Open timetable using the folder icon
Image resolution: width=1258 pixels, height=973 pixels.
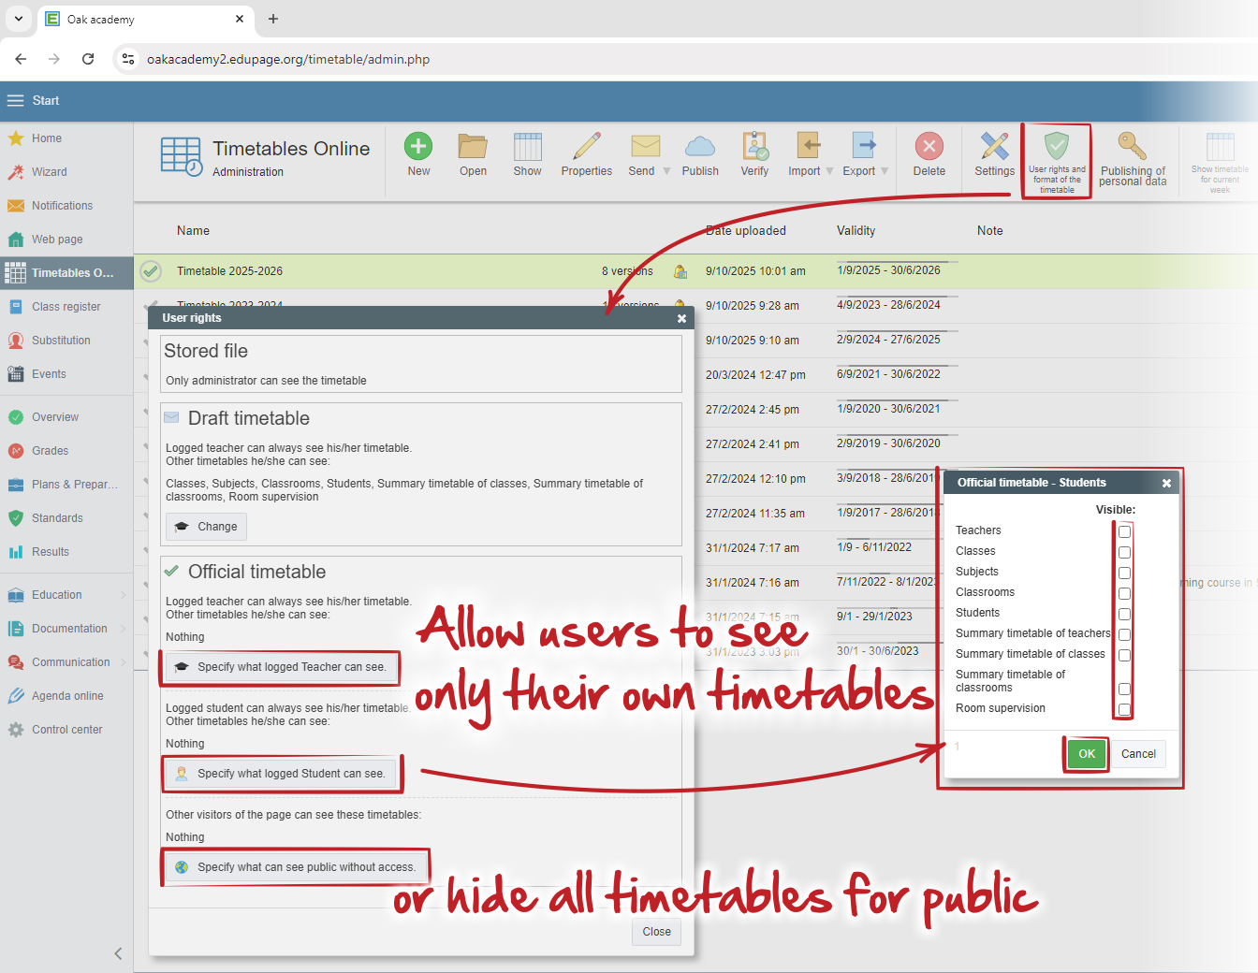click(x=473, y=147)
